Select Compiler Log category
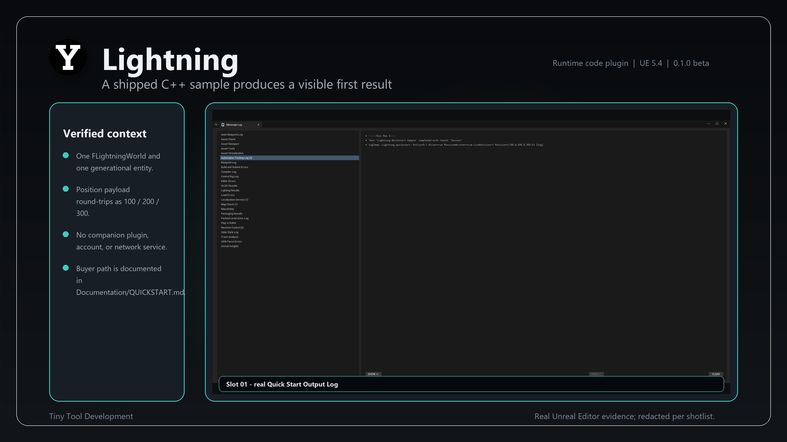The image size is (787, 442). [x=289, y=172]
